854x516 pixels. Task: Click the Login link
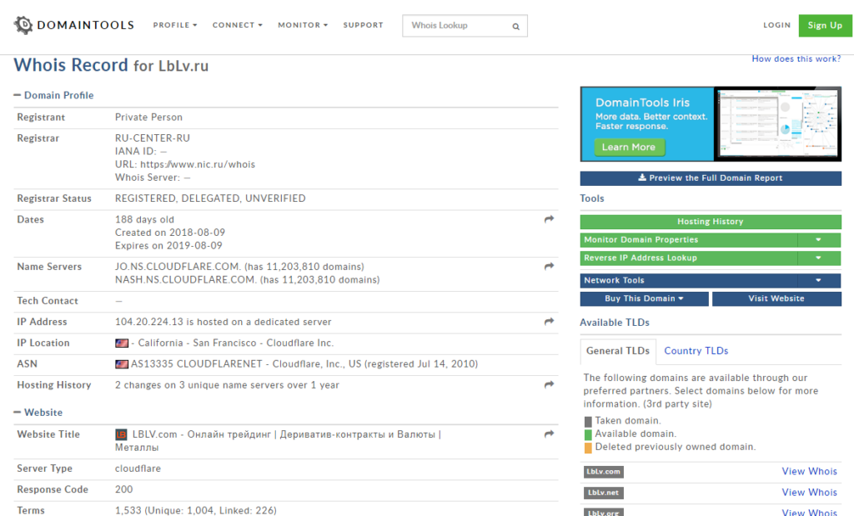tap(776, 25)
